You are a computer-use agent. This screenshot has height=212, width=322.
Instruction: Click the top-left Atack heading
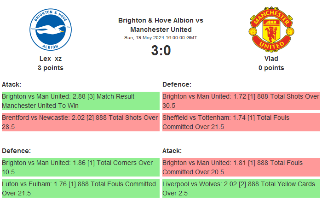click(x=11, y=84)
